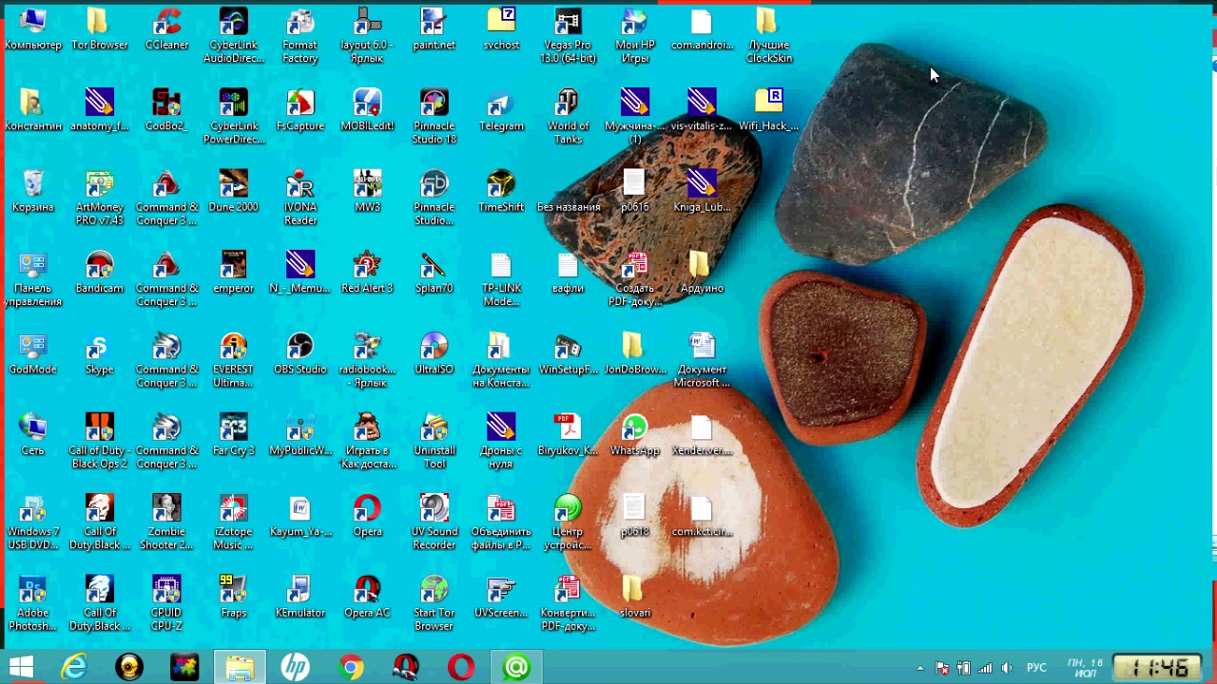Open the EVEREST Ultimate shortcut
Image resolution: width=1217 pixels, height=684 pixels.
point(233,360)
